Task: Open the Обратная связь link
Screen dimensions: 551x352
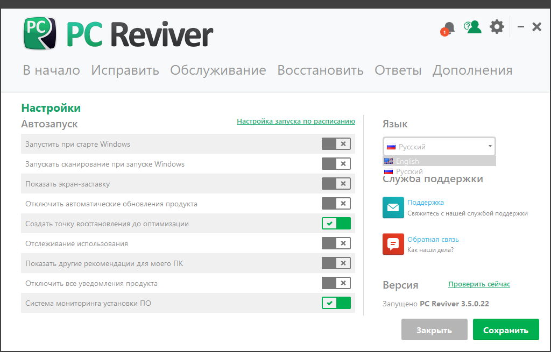Action: tap(433, 239)
